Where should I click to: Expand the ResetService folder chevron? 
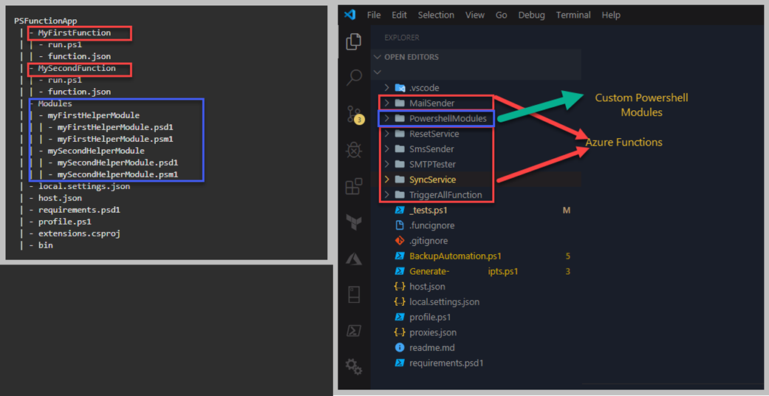tap(387, 134)
